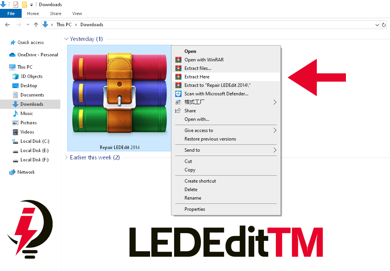
Task: Click the Downloads arrow icon in title bar
Action: [x=3, y=4]
